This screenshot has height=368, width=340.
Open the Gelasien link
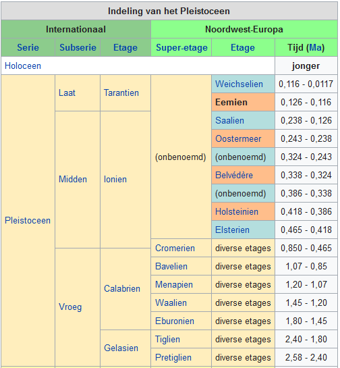121,348
